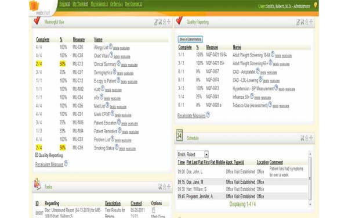Viewport: 348px width, 218px height.
Task: Open help icon next to Tobacco Use (Assessment)
Action: pyautogui.click(x=270, y=104)
